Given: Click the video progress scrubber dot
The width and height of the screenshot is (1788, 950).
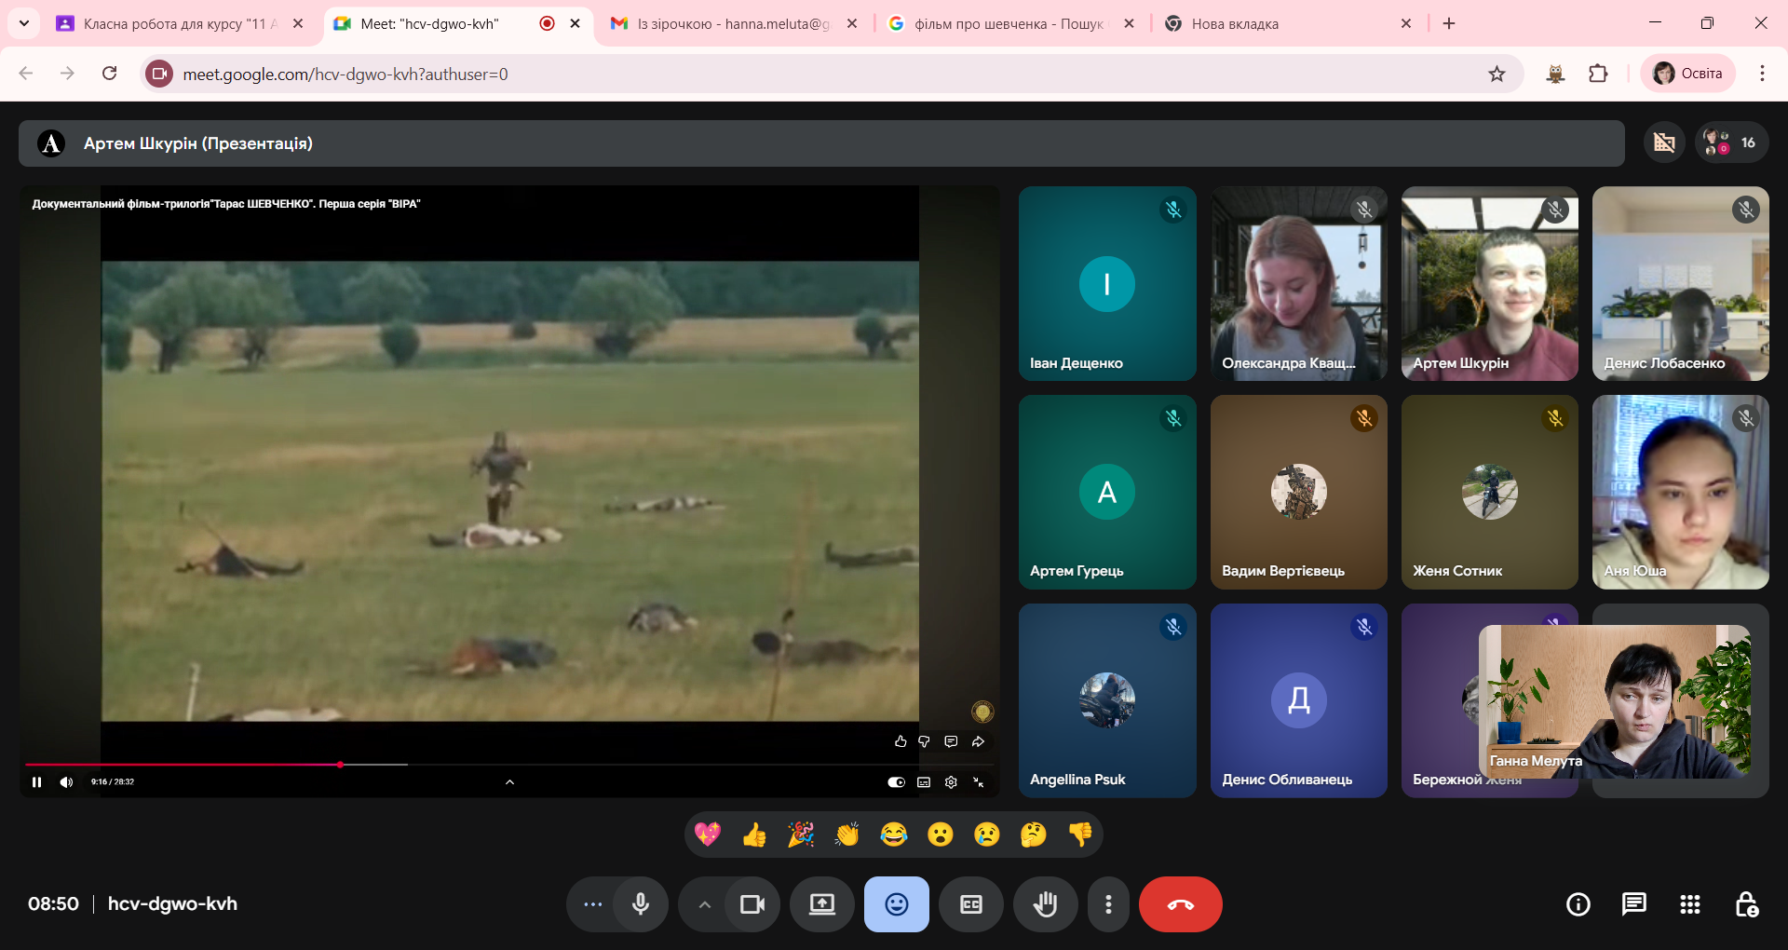Looking at the screenshot, I should (340, 765).
